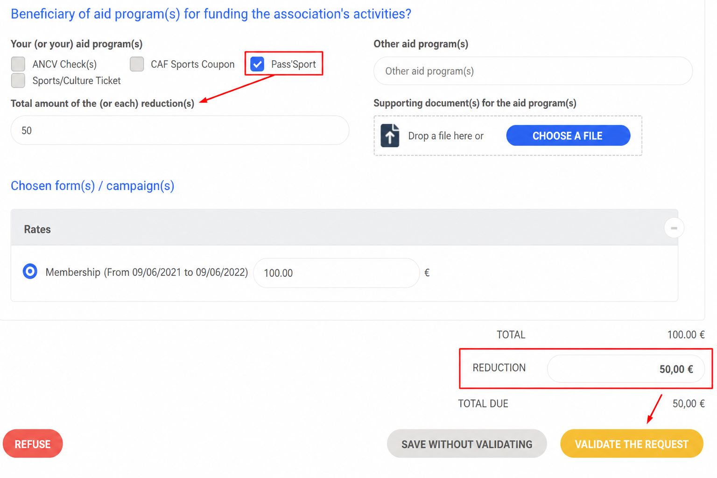Image resolution: width=717 pixels, height=478 pixels.
Task: Click the Choose a File button
Action: pos(568,135)
